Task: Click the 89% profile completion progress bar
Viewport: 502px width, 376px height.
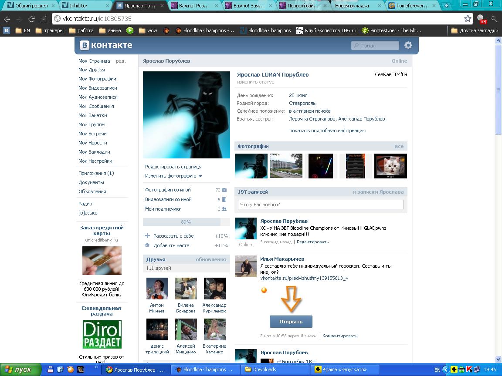Action: point(186,222)
